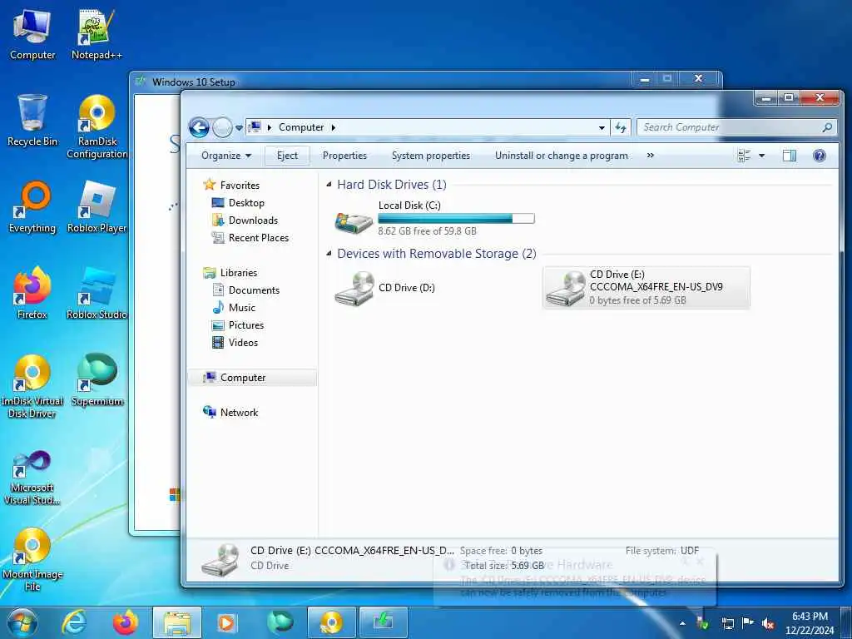The width and height of the screenshot is (852, 639).
Task: Open Windows Media Player taskbar icon
Action: [226, 622]
